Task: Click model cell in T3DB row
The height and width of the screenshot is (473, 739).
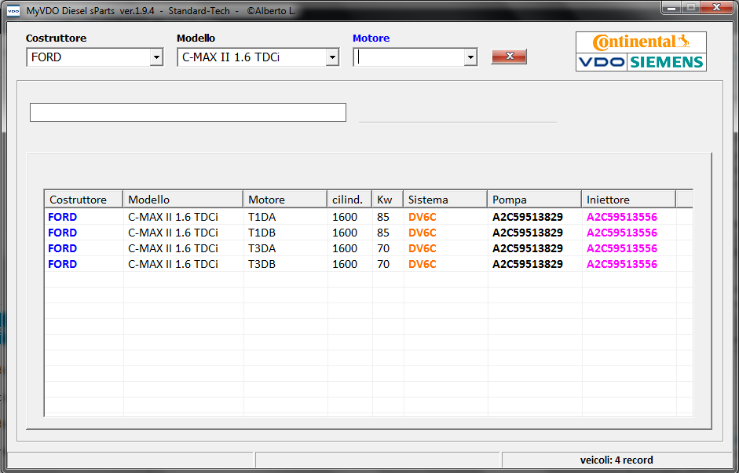Action: click(x=173, y=264)
